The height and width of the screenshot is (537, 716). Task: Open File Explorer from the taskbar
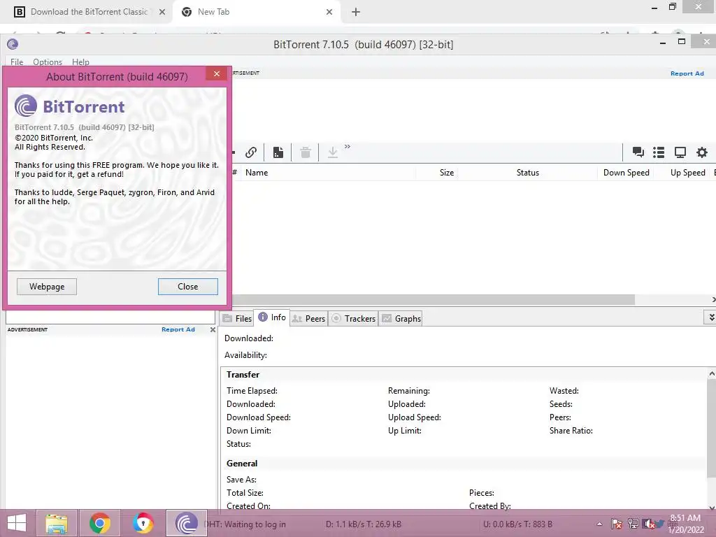point(56,523)
